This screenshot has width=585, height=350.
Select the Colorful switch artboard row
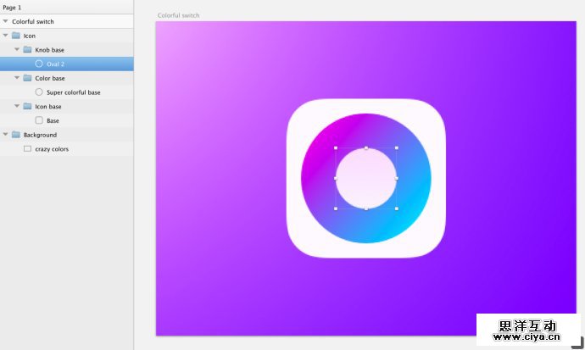click(67, 21)
